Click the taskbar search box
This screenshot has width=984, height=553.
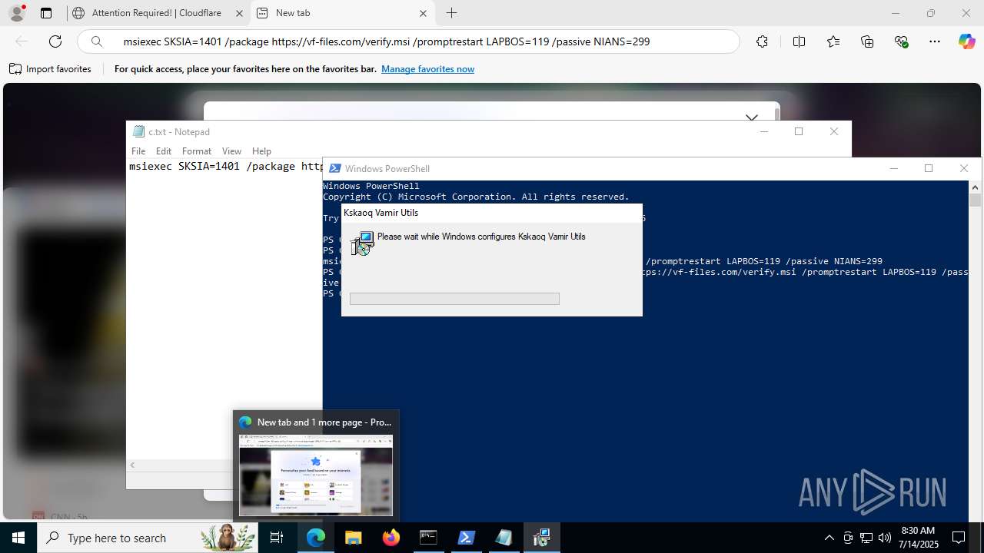148,538
